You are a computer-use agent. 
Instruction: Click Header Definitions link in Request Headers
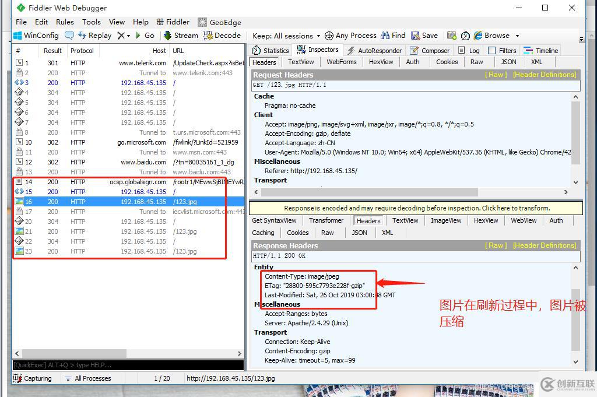545,75
